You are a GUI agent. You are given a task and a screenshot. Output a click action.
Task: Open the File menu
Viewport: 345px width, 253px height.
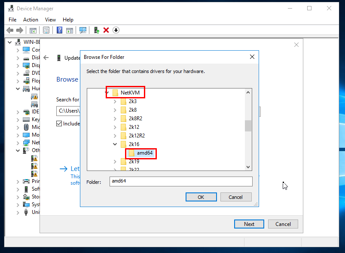coord(12,20)
